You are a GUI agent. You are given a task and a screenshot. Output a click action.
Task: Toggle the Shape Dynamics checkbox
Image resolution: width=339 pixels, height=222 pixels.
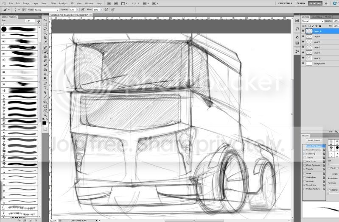pyautogui.click(x=305, y=150)
